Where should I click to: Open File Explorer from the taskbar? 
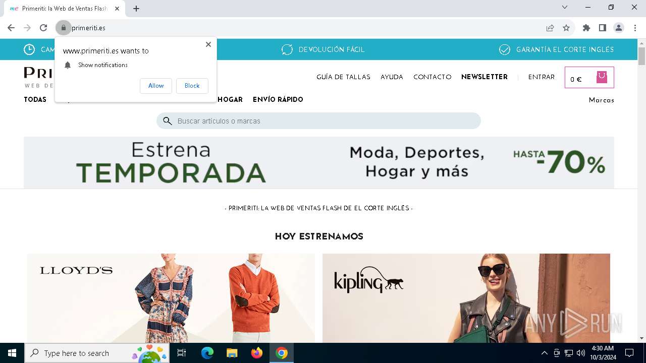[x=232, y=353]
